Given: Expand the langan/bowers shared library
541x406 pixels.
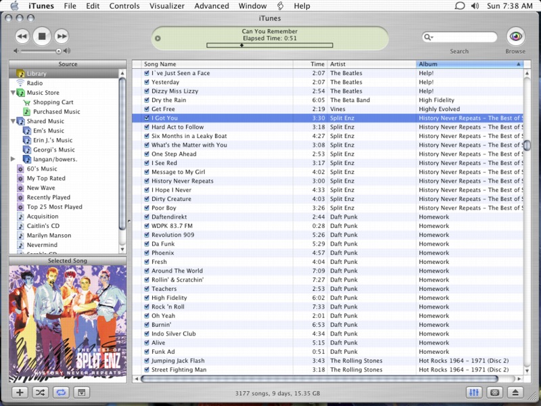Looking at the screenshot, I should click(14, 159).
